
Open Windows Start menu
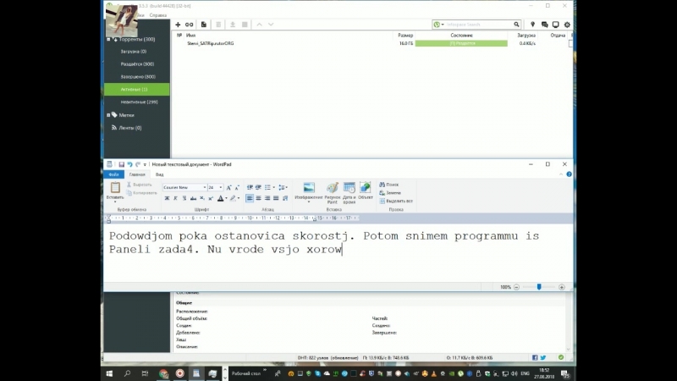110,373
